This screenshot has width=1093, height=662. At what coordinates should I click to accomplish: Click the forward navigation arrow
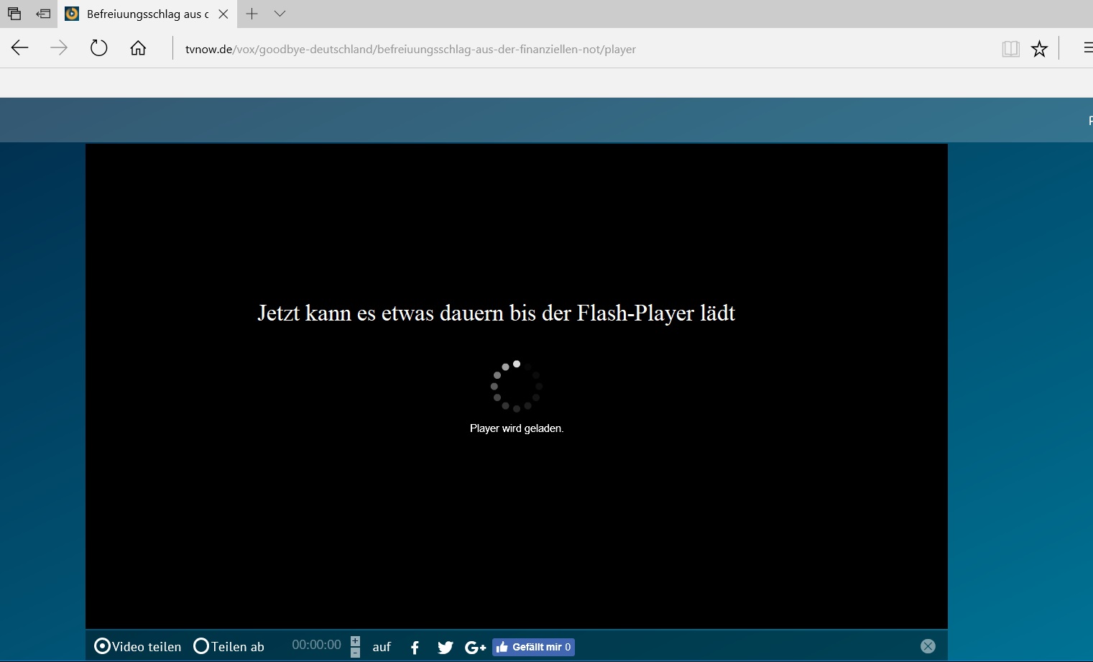[x=59, y=48]
